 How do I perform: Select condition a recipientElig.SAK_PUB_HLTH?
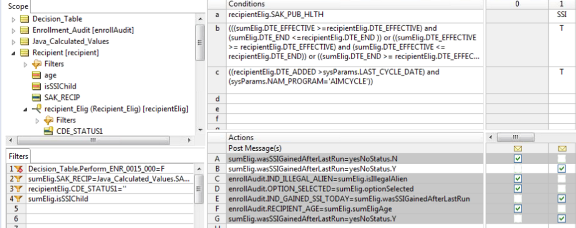(354, 15)
